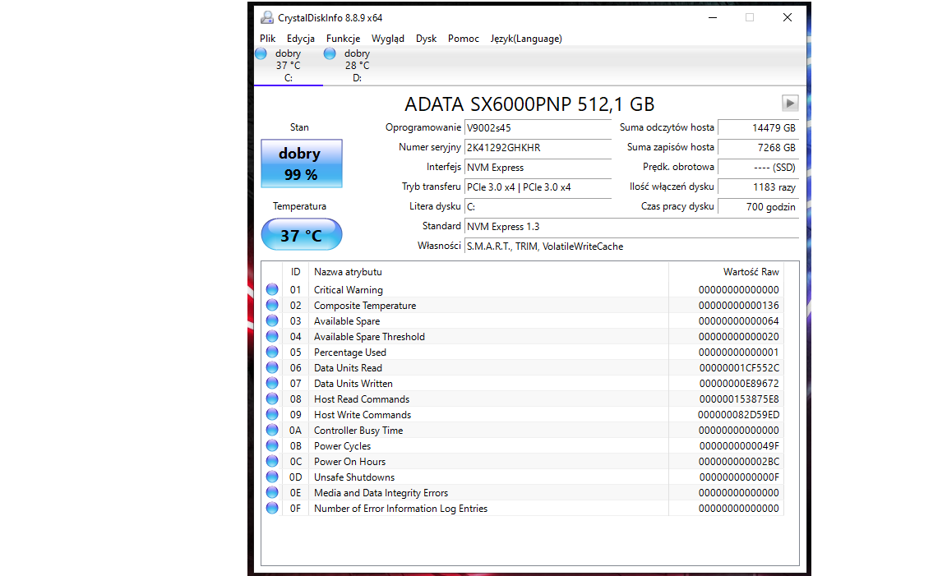Image resolution: width=947 pixels, height=576 pixels.
Task: Click status orb for Controller Busy Time
Action: point(272,431)
